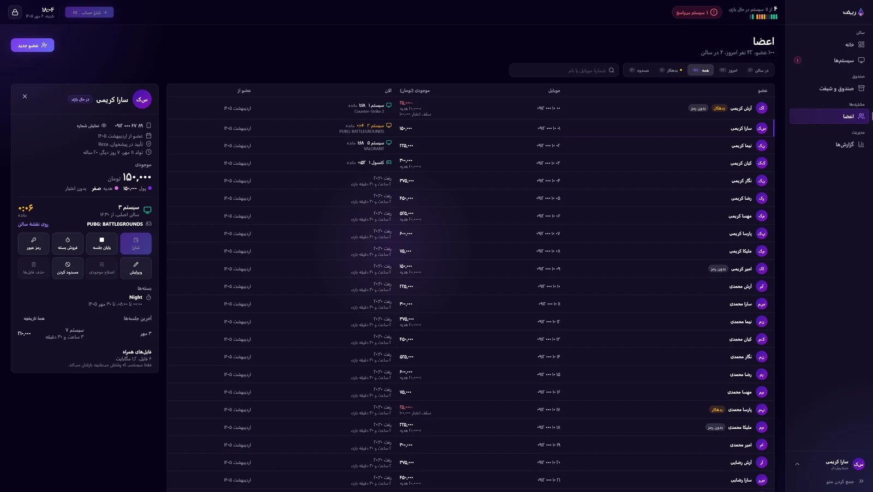873x492 pixels.
Task: Focus the mobile or name search field
Action: coord(564,70)
